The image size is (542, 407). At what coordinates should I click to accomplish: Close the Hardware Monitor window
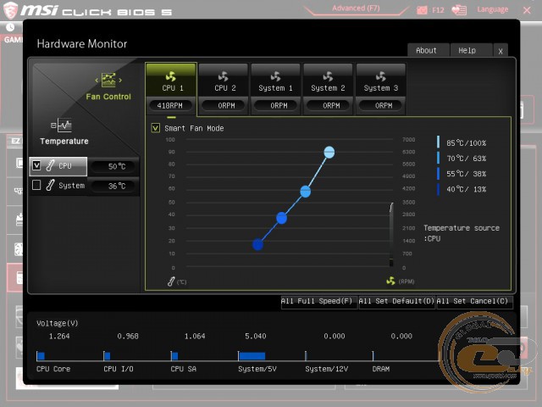[501, 51]
